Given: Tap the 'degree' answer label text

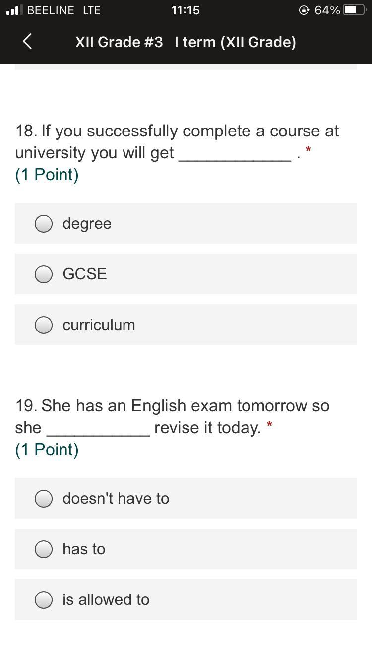Looking at the screenshot, I should tap(87, 224).
